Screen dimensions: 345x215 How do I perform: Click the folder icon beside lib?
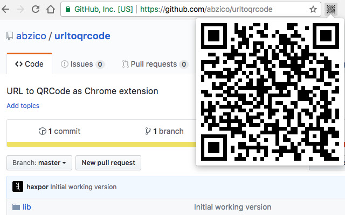(x=16, y=207)
